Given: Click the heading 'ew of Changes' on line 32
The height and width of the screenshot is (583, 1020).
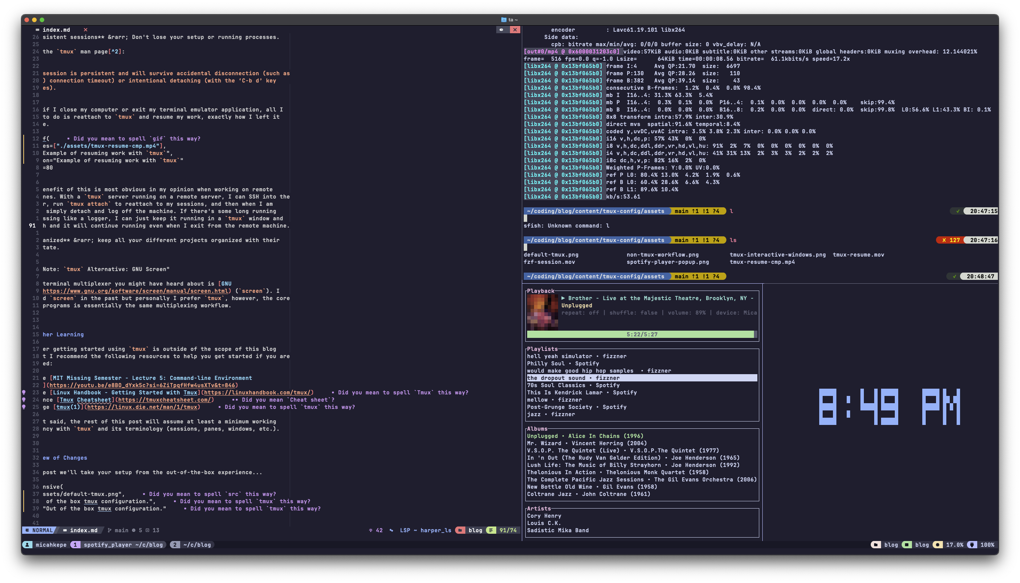Looking at the screenshot, I should [65, 458].
